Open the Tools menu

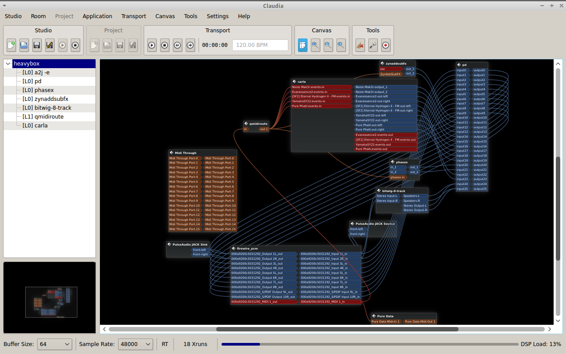coord(191,16)
